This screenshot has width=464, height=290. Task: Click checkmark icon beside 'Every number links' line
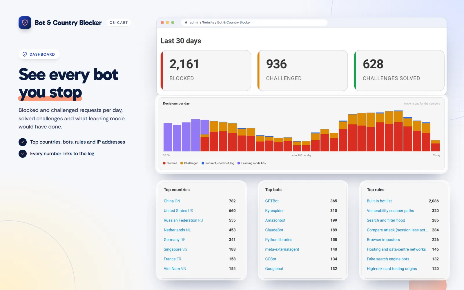click(23, 153)
